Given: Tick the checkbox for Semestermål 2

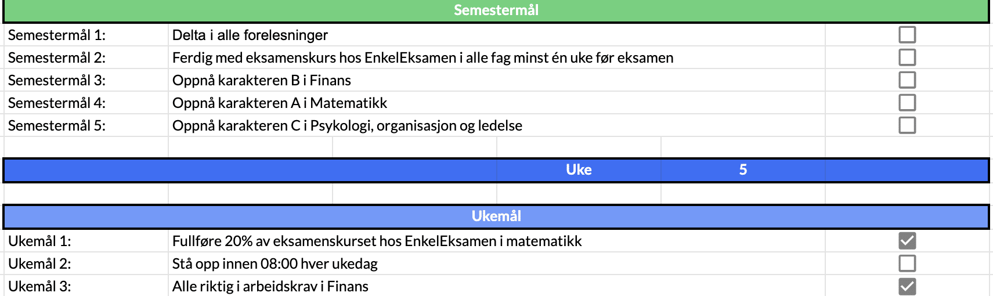Looking at the screenshot, I should tap(907, 57).
